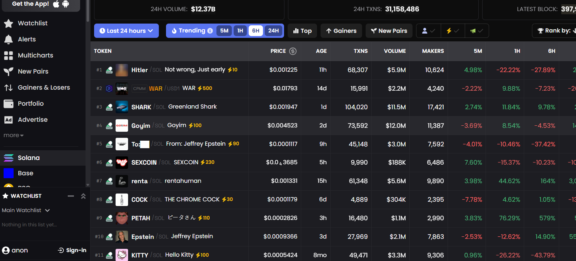Collapse Watchlist panel with double chevron
This screenshot has width=576, height=261.
pos(83,196)
